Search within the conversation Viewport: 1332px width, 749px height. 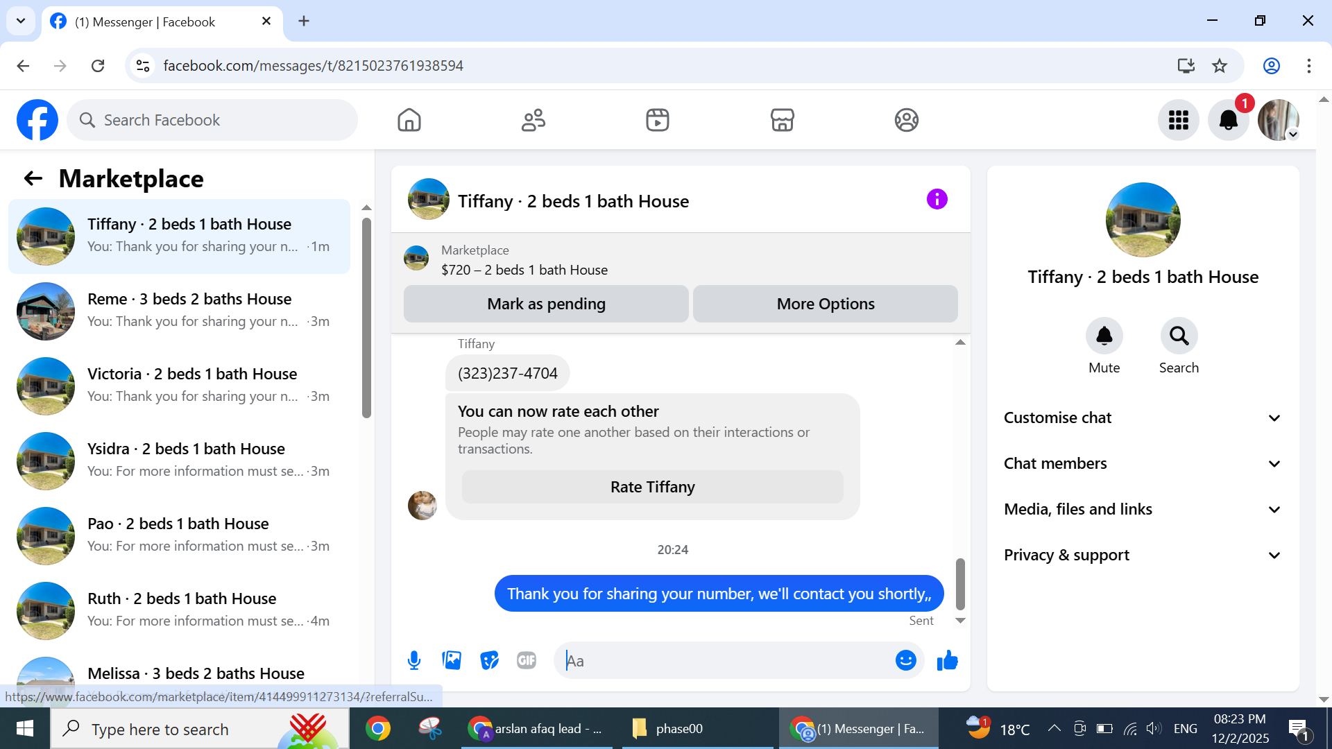[1179, 336]
